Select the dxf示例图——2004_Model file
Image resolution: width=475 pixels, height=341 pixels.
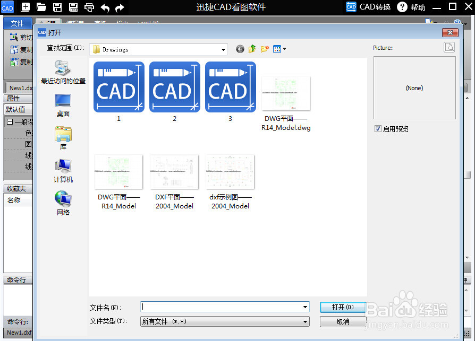click(x=230, y=182)
